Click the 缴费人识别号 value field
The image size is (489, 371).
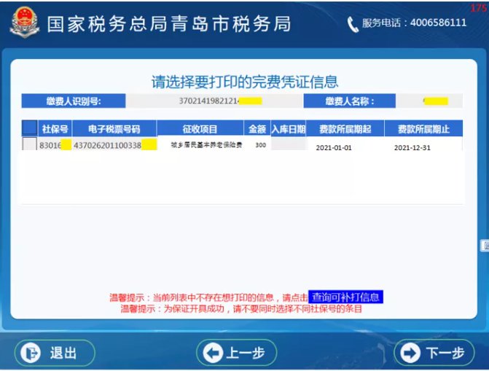pyautogui.click(x=214, y=101)
